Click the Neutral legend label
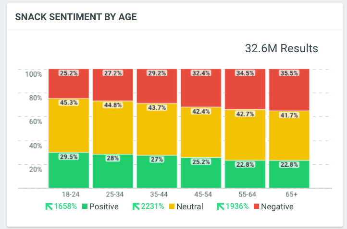The height and width of the screenshot is (229, 347). click(189, 207)
